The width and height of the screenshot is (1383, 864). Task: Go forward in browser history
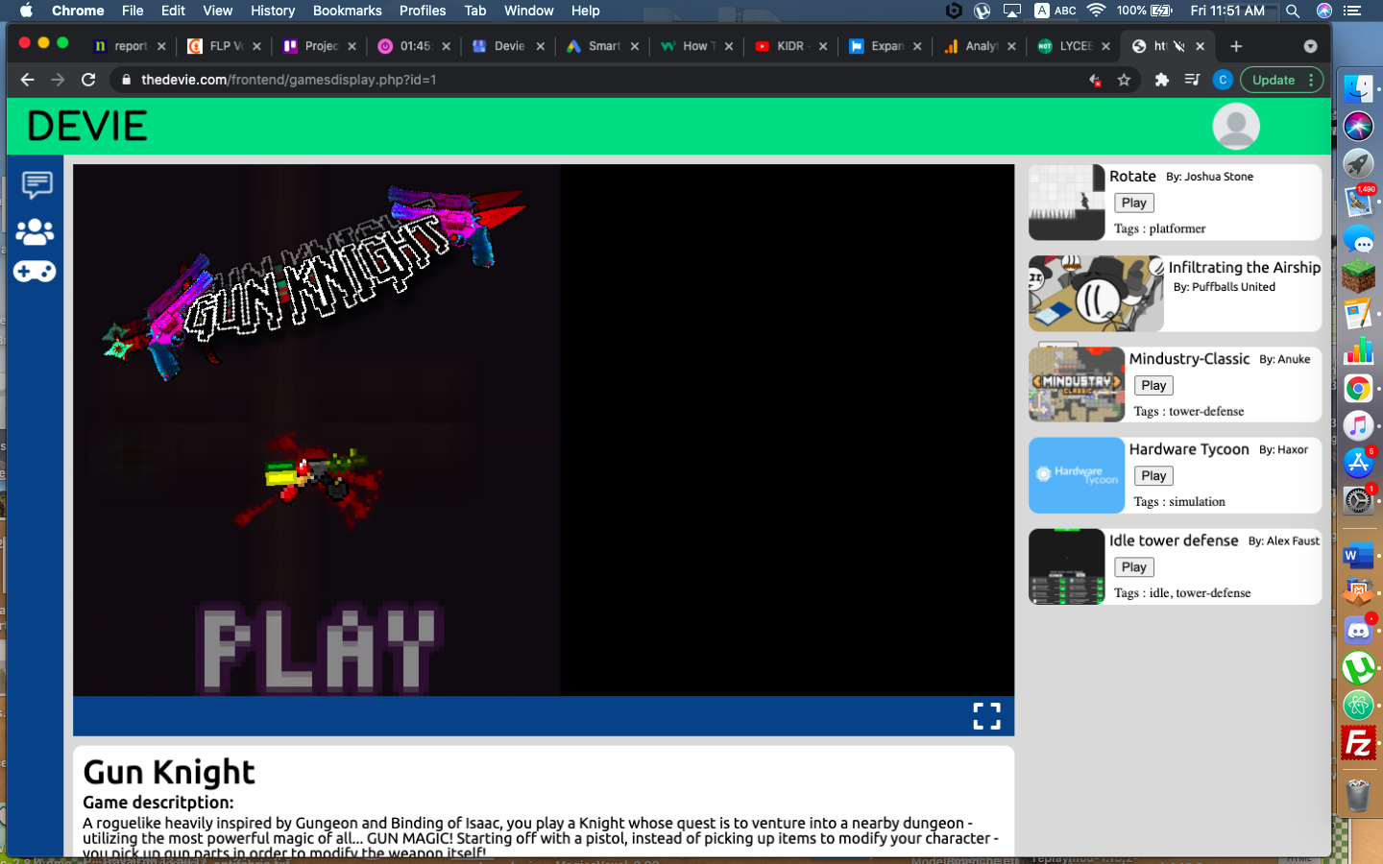tap(58, 80)
